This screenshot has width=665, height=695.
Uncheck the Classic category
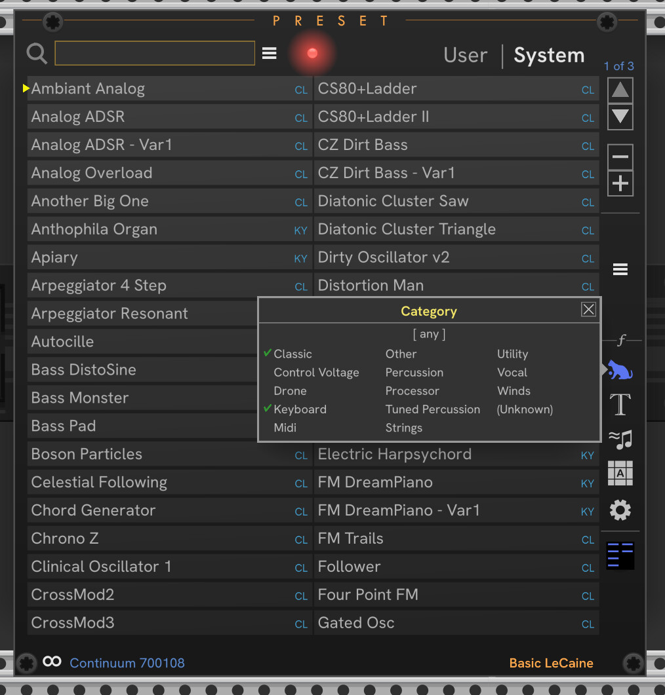(x=292, y=354)
